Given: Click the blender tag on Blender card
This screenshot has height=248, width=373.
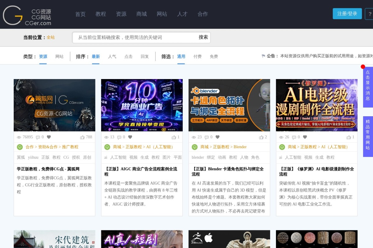Looking at the screenshot, I should coord(198,157).
